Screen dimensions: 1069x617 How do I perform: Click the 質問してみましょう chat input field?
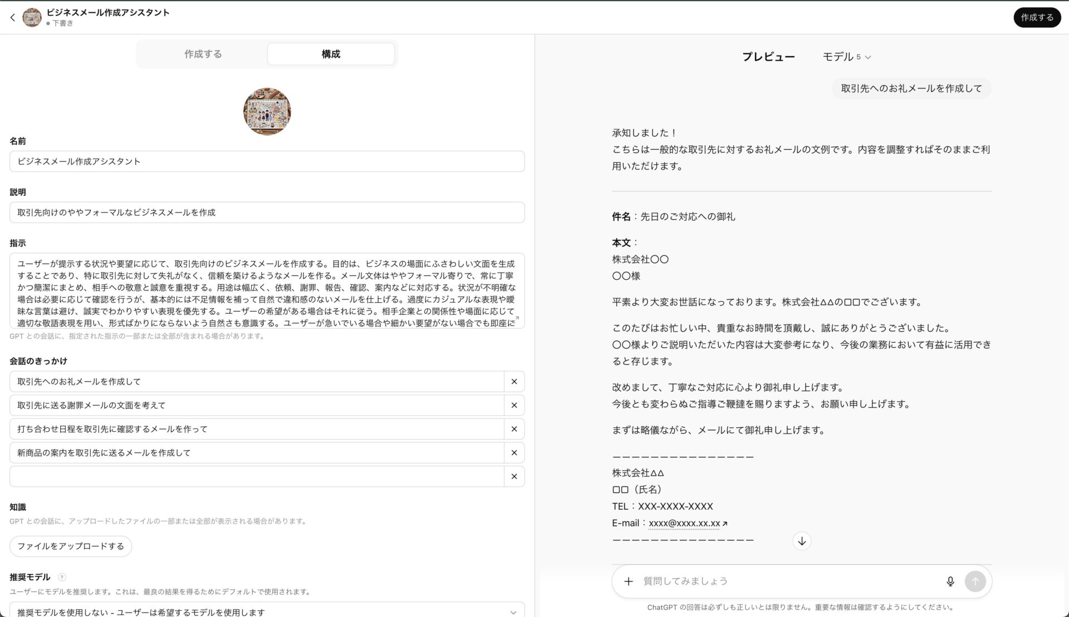pyautogui.click(x=779, y=581)
